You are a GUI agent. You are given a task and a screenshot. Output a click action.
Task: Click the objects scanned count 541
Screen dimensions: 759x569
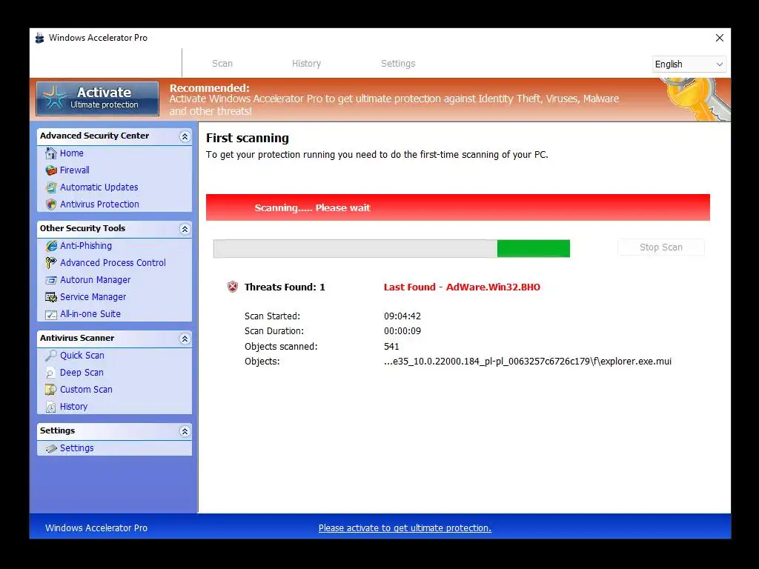(x=391, y=347)
